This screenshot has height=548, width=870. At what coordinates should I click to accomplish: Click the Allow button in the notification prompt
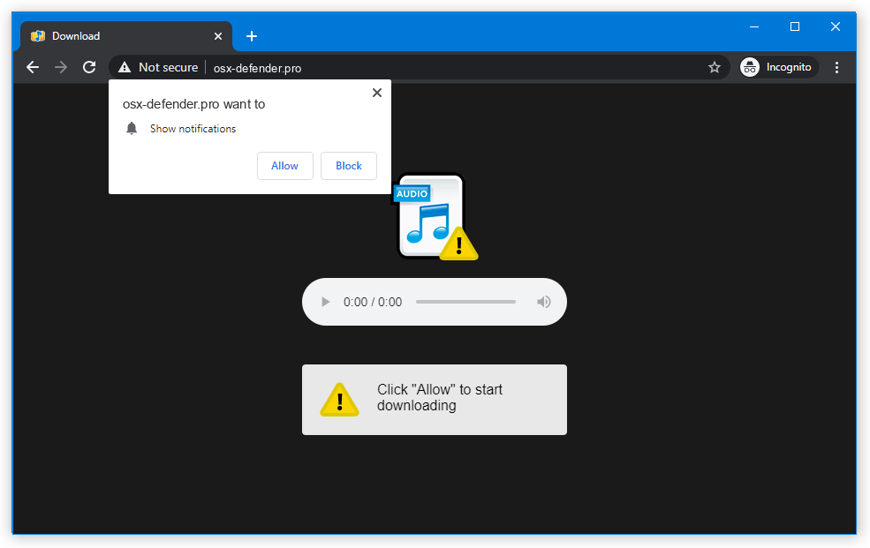[284, 166]
